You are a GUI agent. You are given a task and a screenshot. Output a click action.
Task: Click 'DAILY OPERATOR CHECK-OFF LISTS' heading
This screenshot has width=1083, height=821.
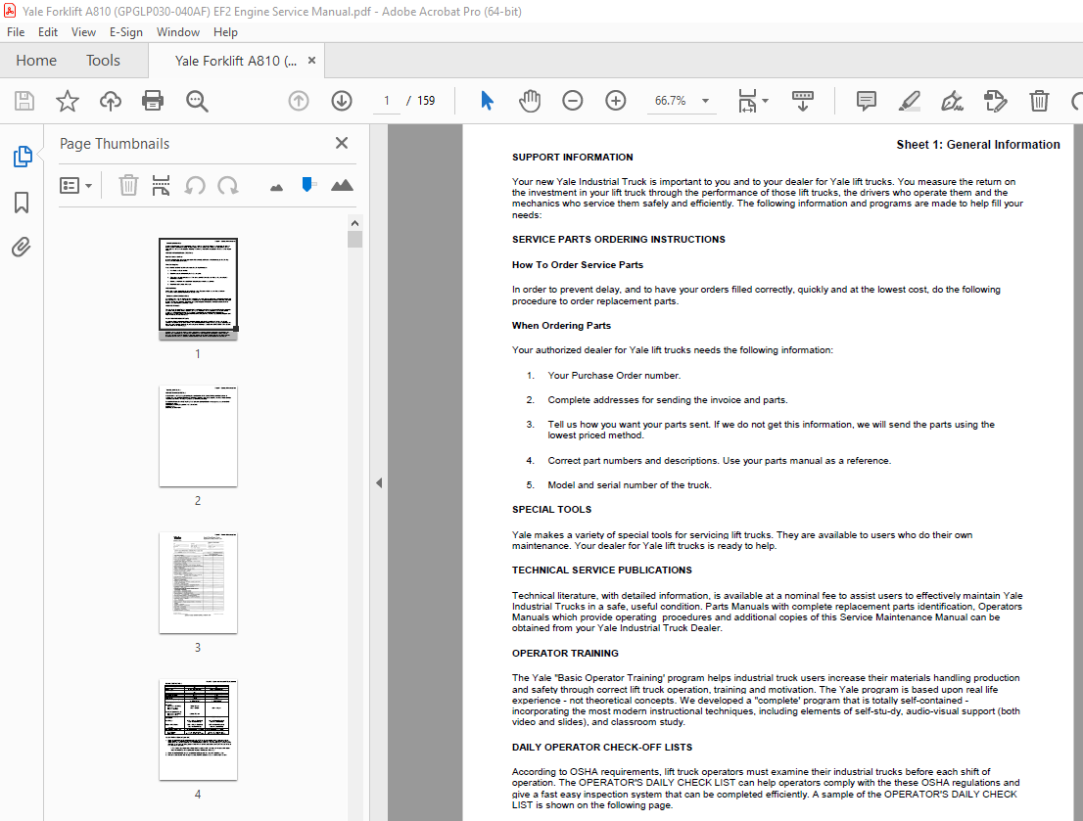(601, 747)
